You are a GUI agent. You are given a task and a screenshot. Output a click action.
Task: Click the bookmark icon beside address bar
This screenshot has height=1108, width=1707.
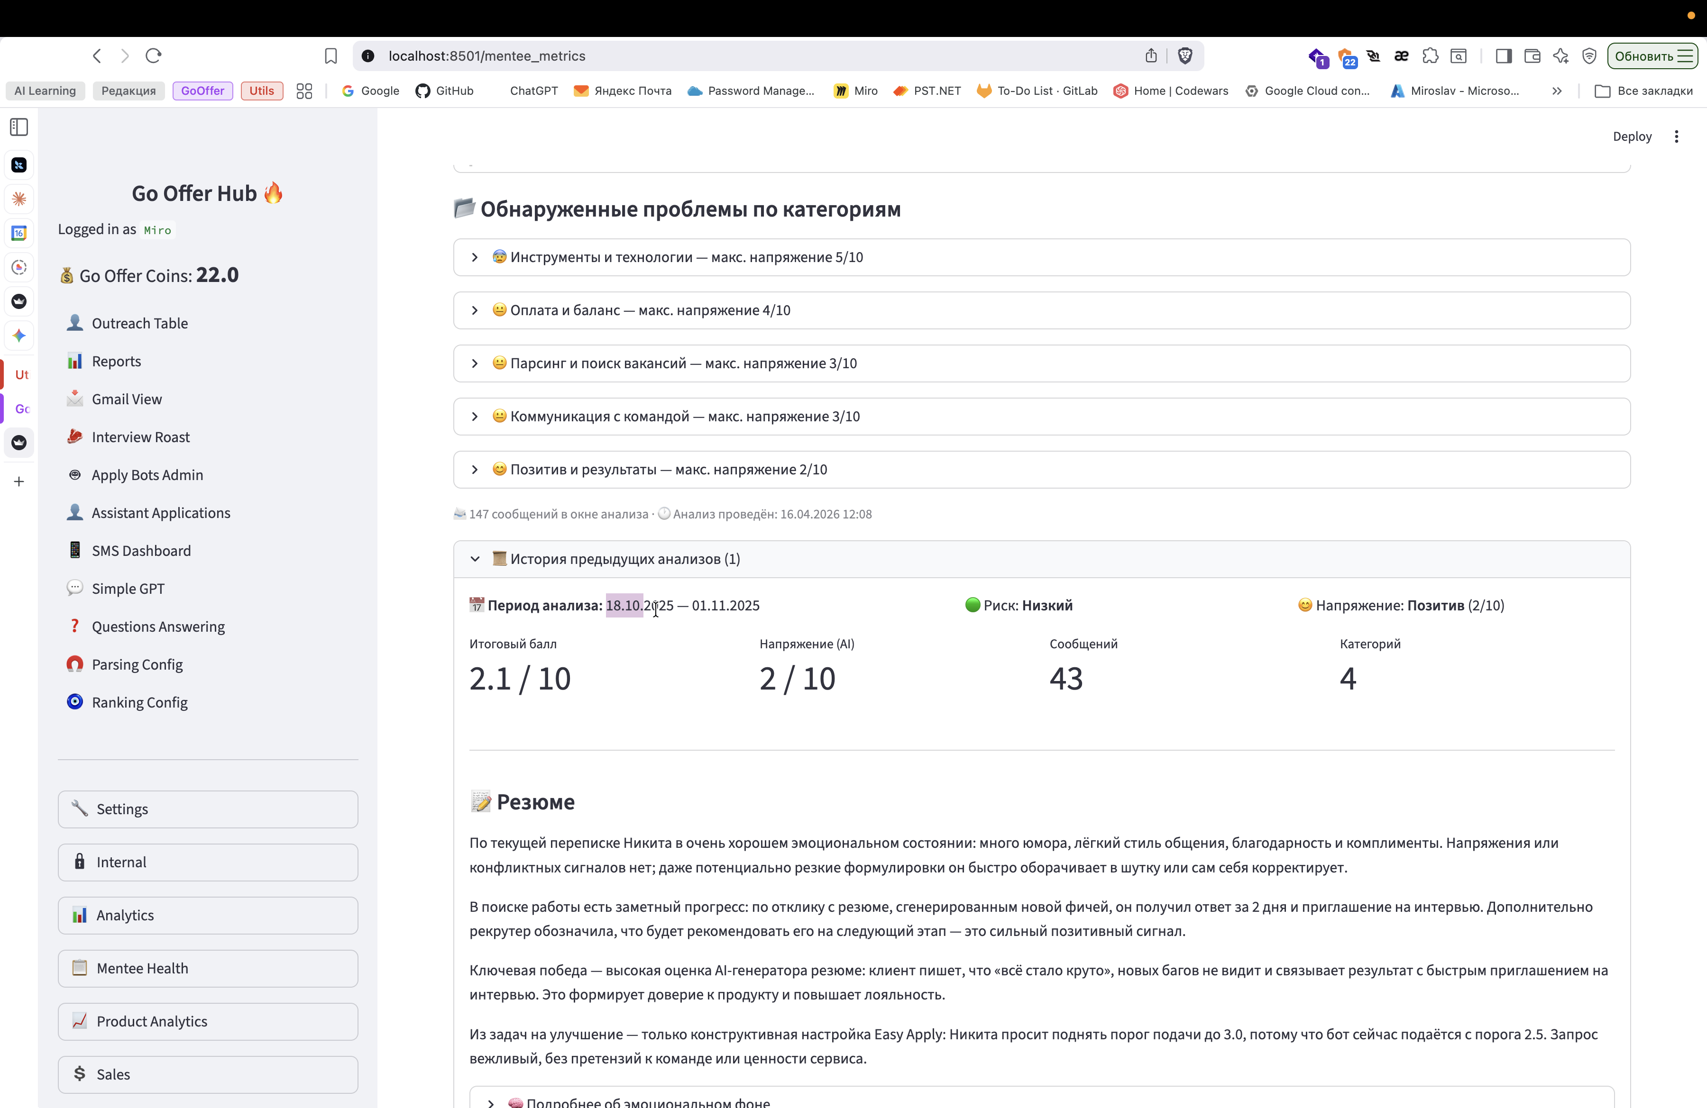[330, 56]
